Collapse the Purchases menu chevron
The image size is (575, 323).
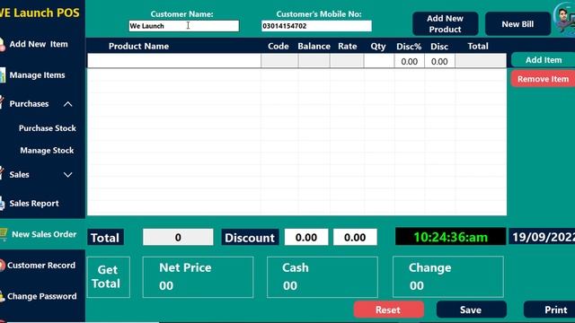pos(68,104)
